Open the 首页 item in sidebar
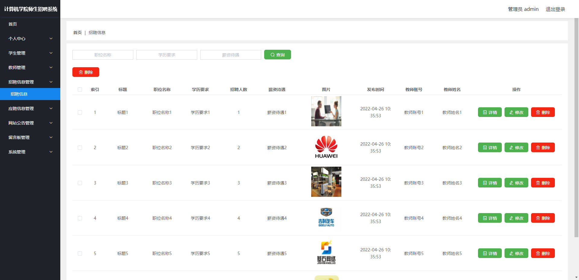The height and width of the screenshot is (280, 579). pos(13,24)
